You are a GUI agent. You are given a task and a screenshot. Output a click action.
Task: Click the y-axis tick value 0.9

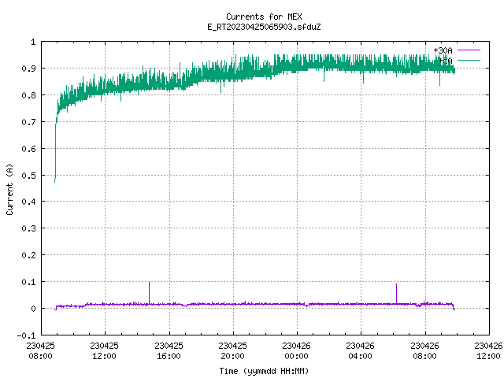(x=28, y=69)
